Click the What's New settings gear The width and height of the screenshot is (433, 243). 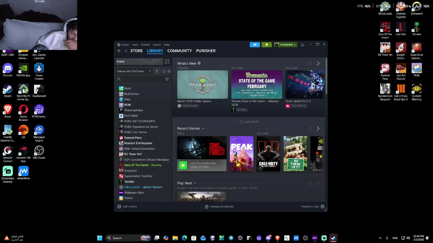199,63
